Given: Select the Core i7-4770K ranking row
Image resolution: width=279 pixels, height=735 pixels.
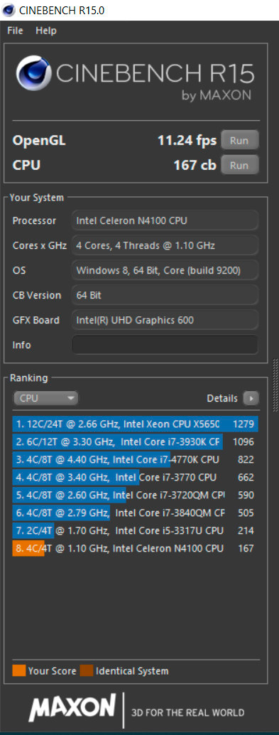Looking at the screenshot, I should 136,460.
